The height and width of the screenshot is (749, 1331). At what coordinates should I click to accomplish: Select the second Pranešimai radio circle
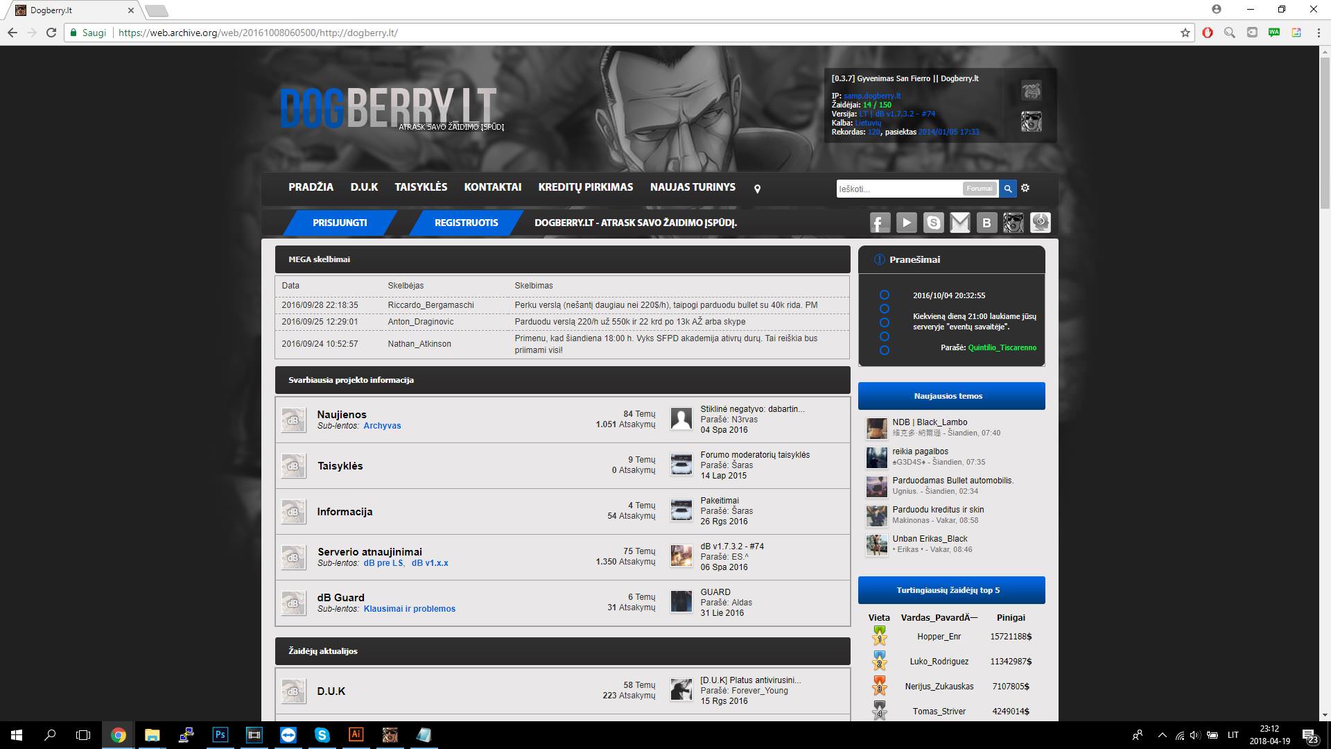(885, 309)
